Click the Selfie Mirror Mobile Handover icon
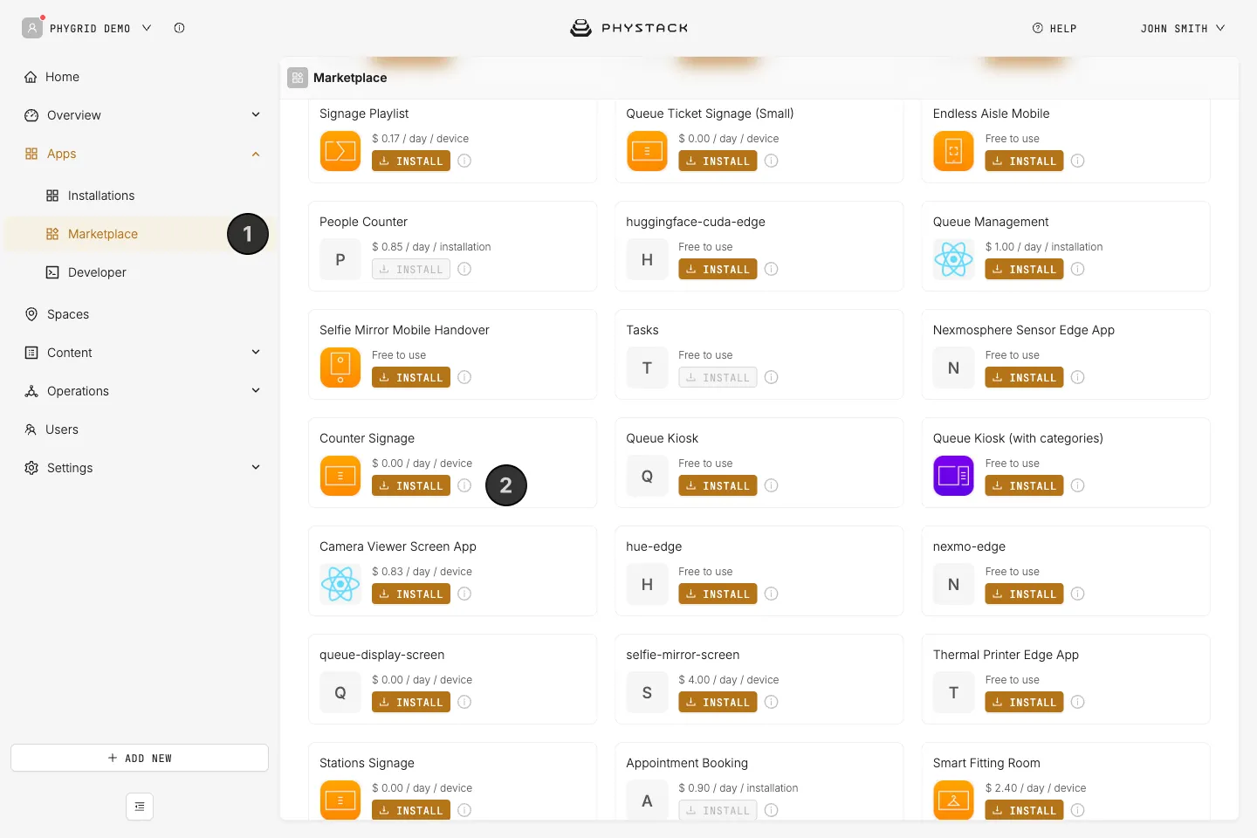The height and width of the screenshot is (838, 1257). (340, 367)
